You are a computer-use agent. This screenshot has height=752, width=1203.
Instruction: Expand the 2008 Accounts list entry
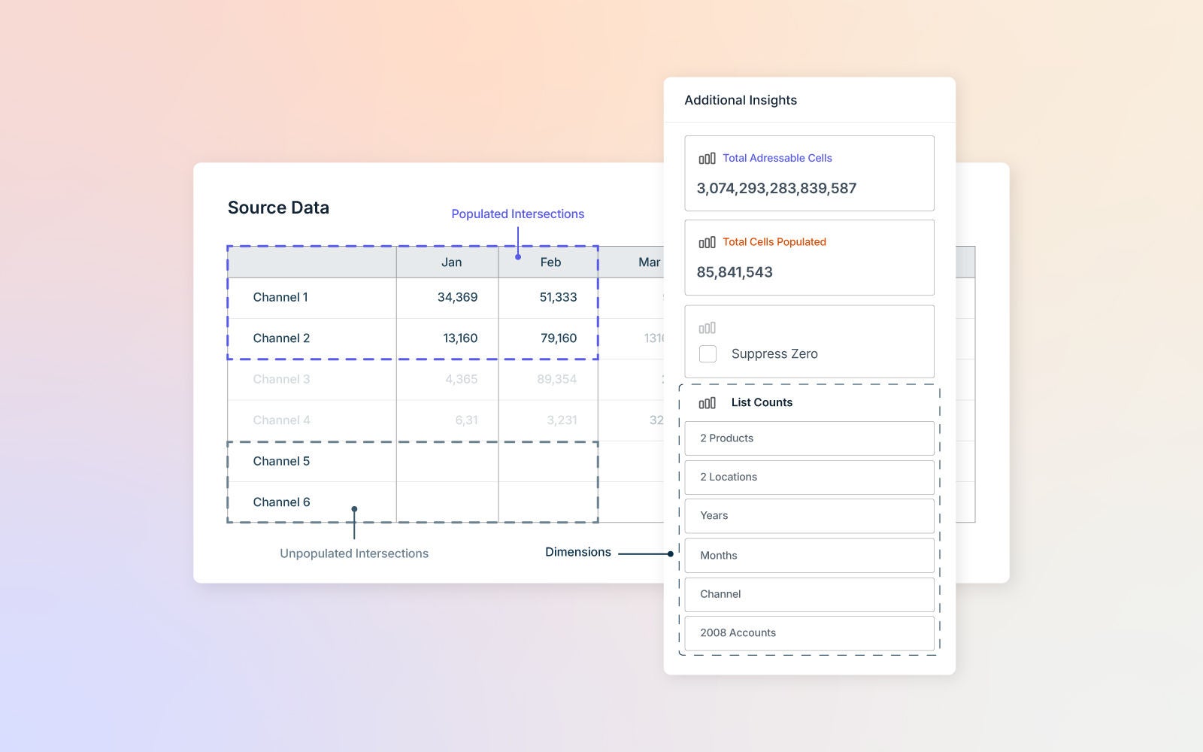pos(809,632)
